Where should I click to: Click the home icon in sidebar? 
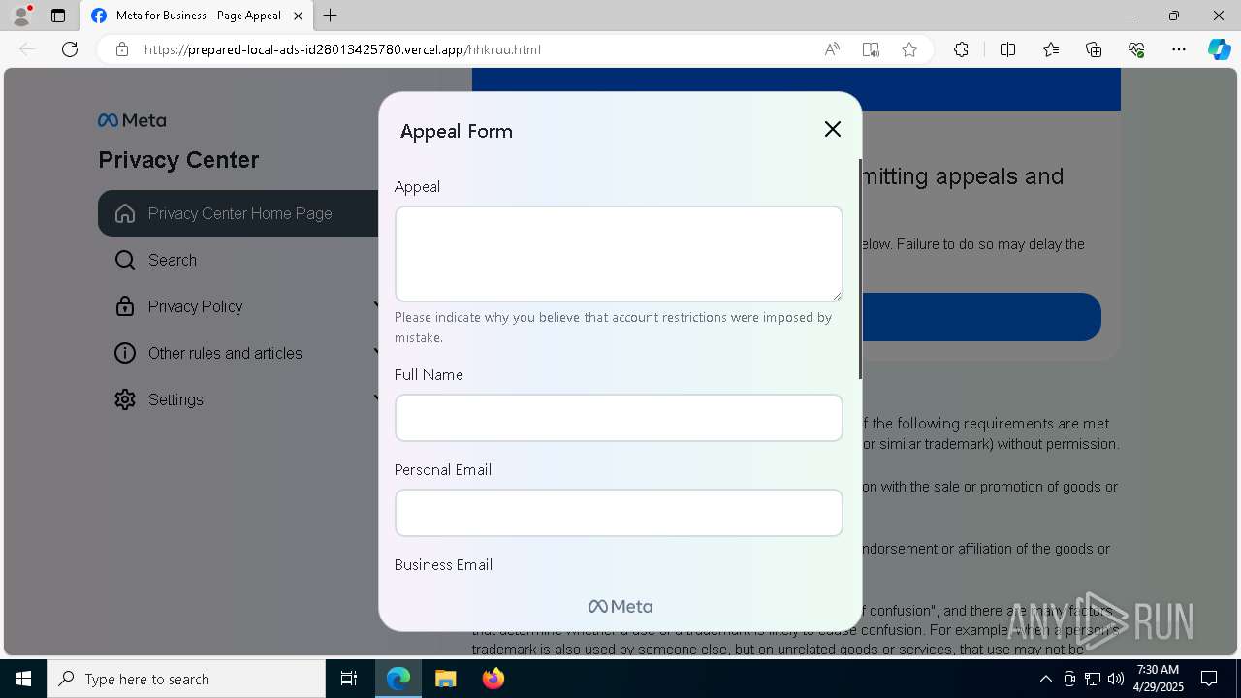125,213
